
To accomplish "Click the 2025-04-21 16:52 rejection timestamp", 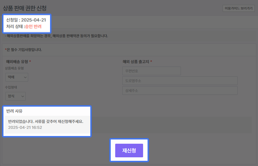I will click(x=25, y=127).
